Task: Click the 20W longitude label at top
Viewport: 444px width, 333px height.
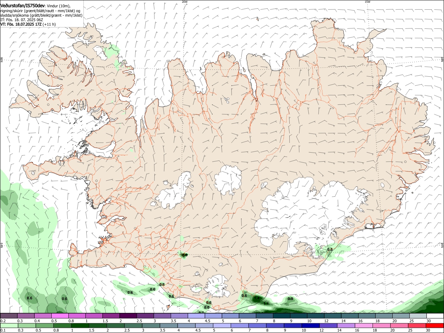Action: (185, 2)
